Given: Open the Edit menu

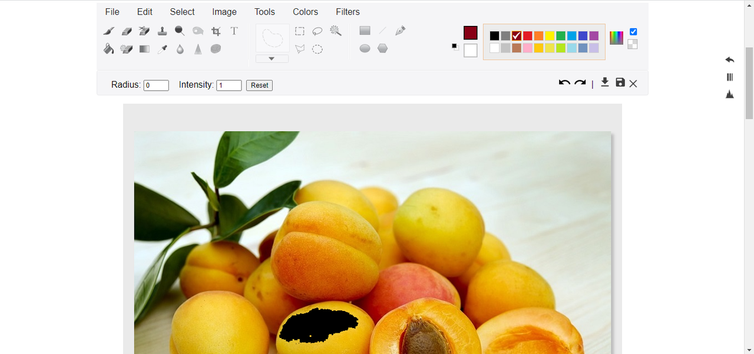Looking at the screenshot, I should pyautogui.click(x=145, y=12).
